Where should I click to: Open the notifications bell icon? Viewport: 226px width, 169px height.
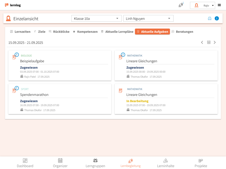click(x=181, y=5)
